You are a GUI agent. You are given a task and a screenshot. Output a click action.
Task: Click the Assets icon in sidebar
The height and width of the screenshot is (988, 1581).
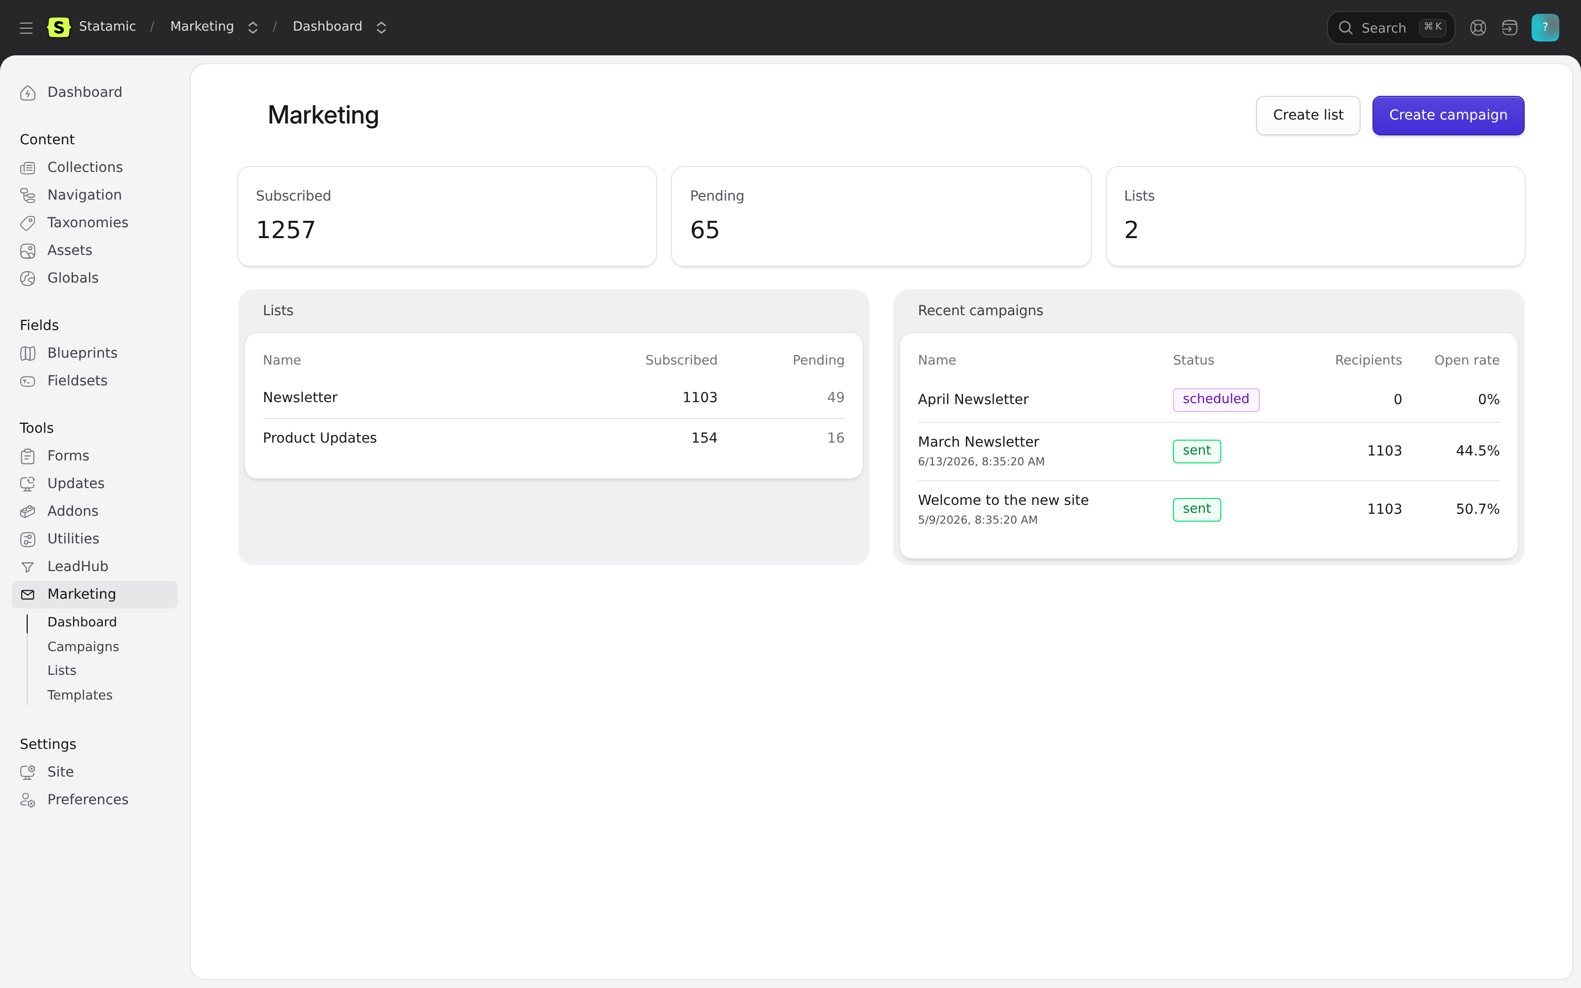point(28,251)
